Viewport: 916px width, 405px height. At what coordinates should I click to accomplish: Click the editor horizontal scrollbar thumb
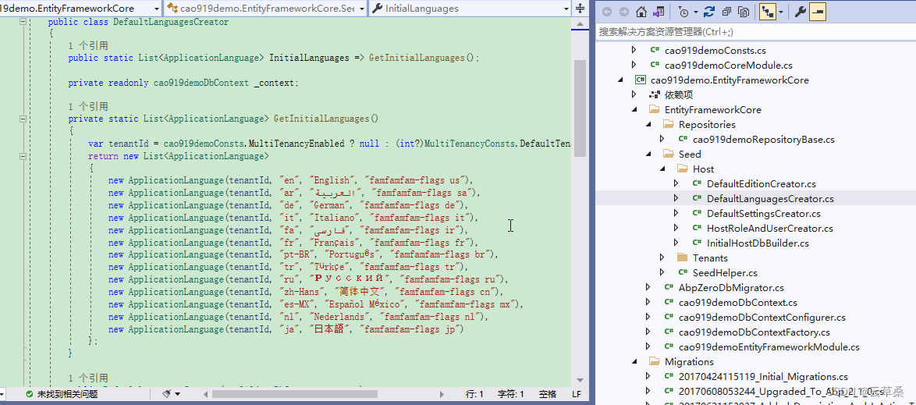tap(296, 395)
